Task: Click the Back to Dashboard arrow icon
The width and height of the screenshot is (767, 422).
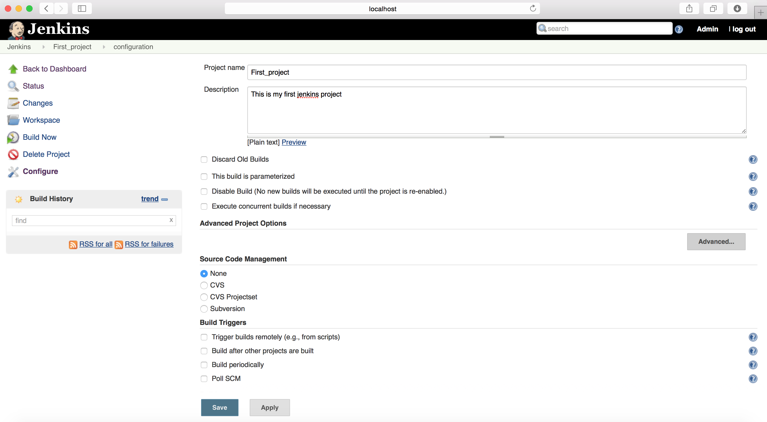Action: point(13,69)
